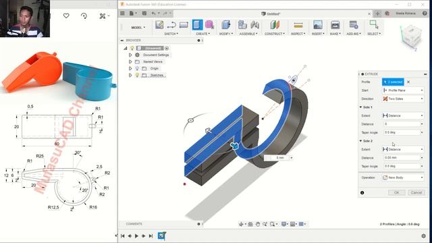Click the Select window tool icon

pyautogui.click(x=374, y=24)
